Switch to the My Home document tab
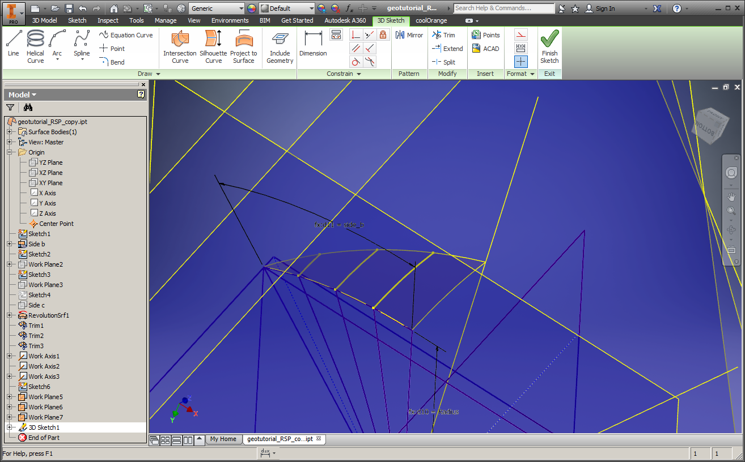The image size is (745, 462). tap(223, 439)
